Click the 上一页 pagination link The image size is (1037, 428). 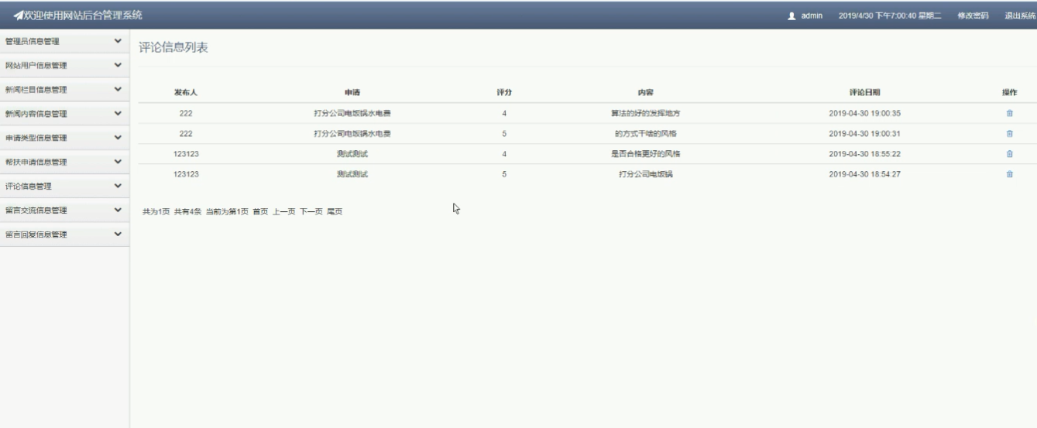tap(283, 212)
